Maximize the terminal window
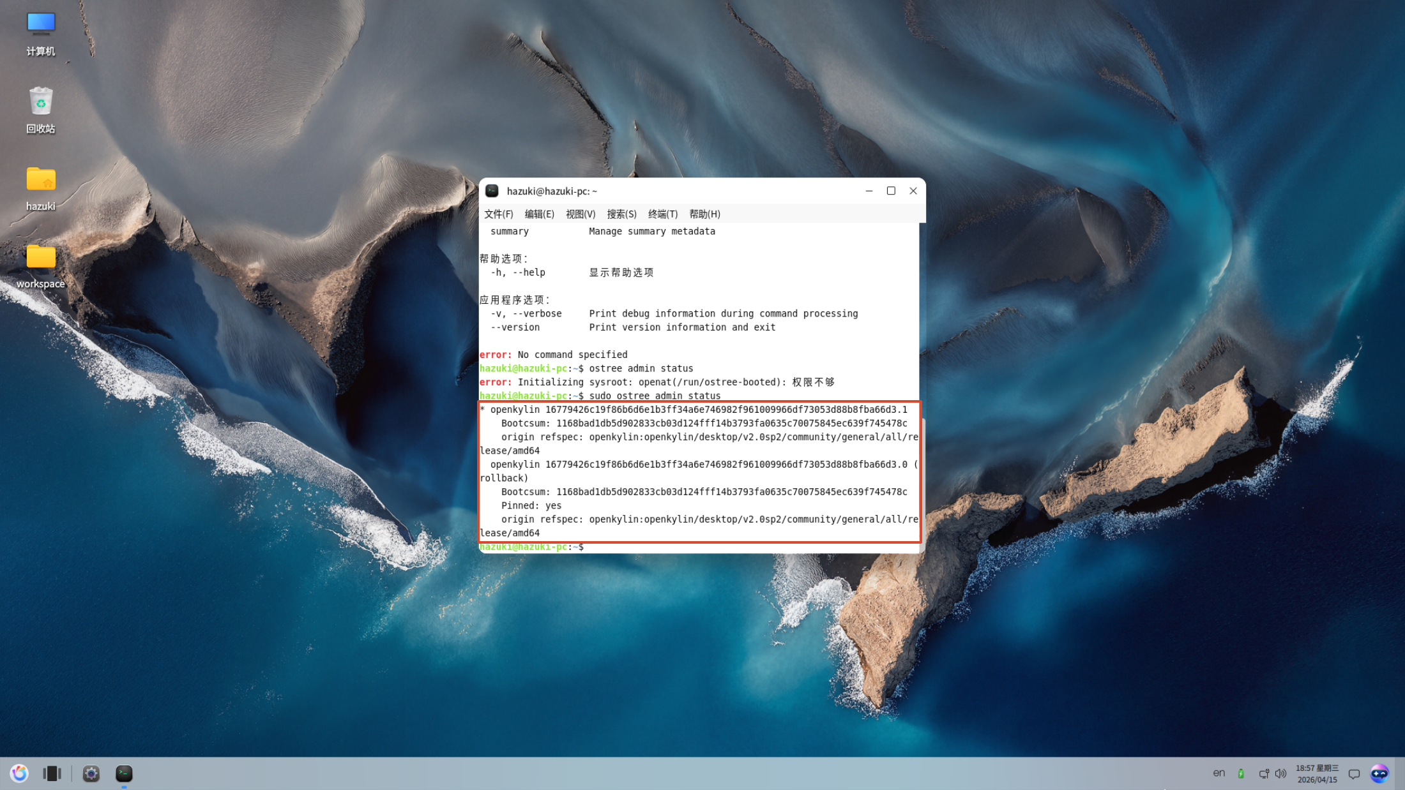 pyautogui.click(x=891, y=191)
